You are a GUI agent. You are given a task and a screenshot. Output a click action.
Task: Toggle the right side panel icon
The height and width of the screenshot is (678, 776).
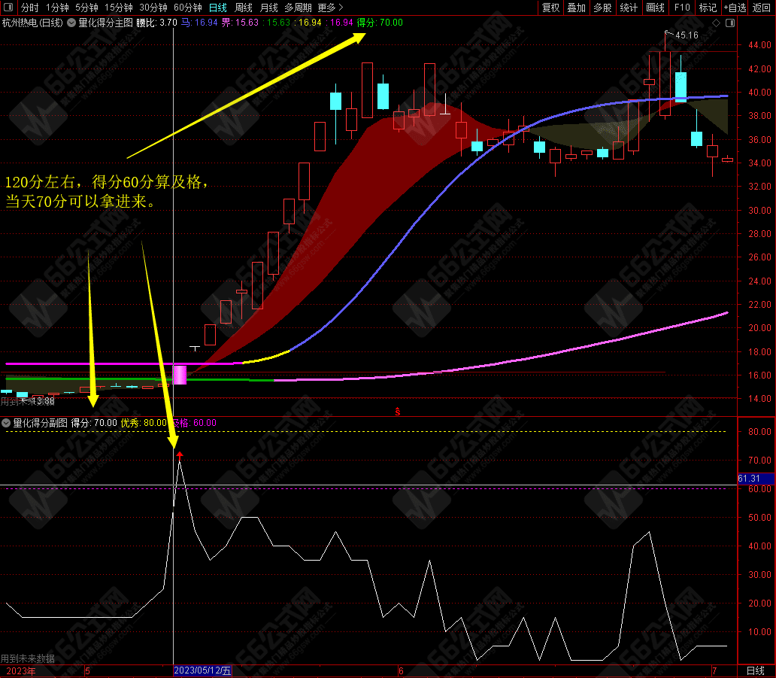pos(730,23)
